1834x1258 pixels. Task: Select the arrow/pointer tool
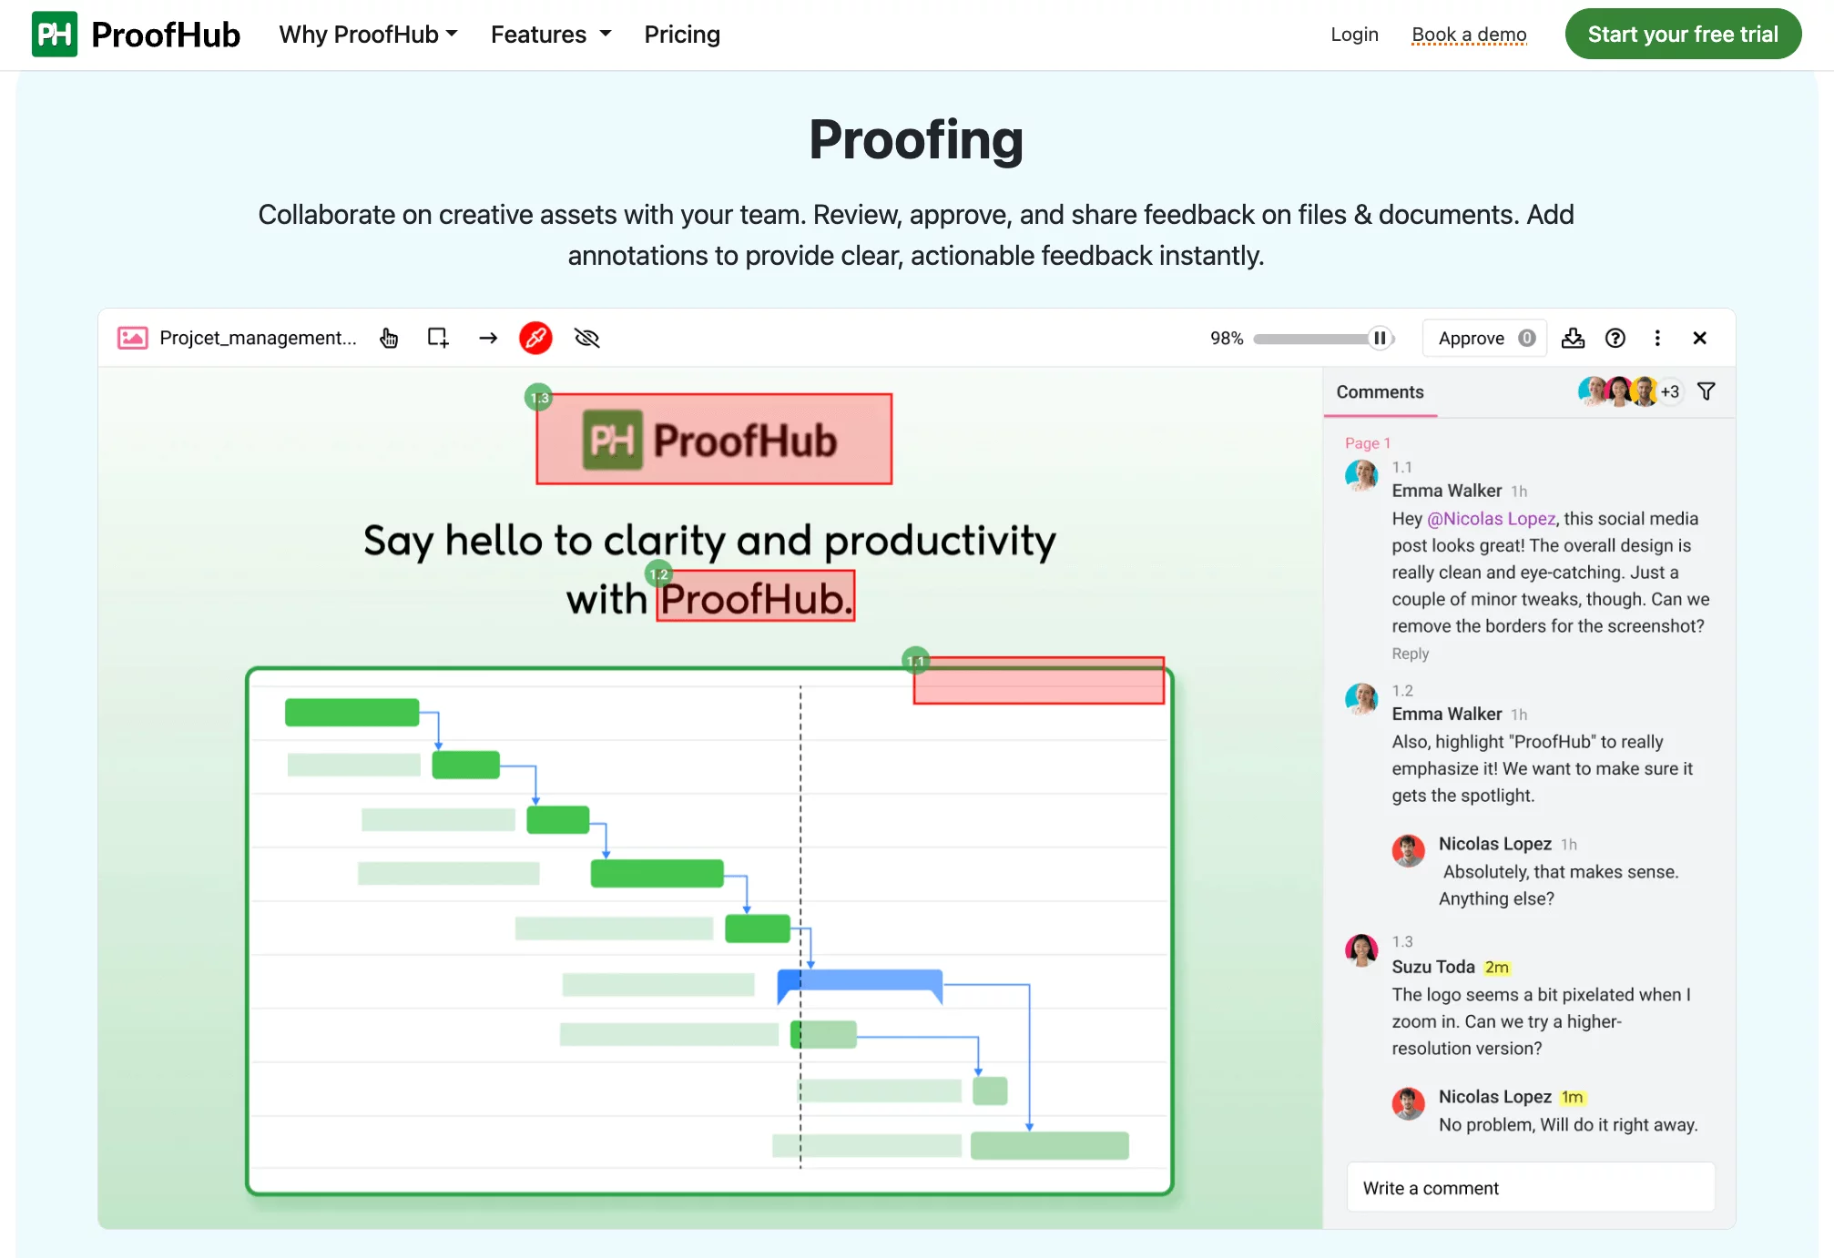click(488, 337)
